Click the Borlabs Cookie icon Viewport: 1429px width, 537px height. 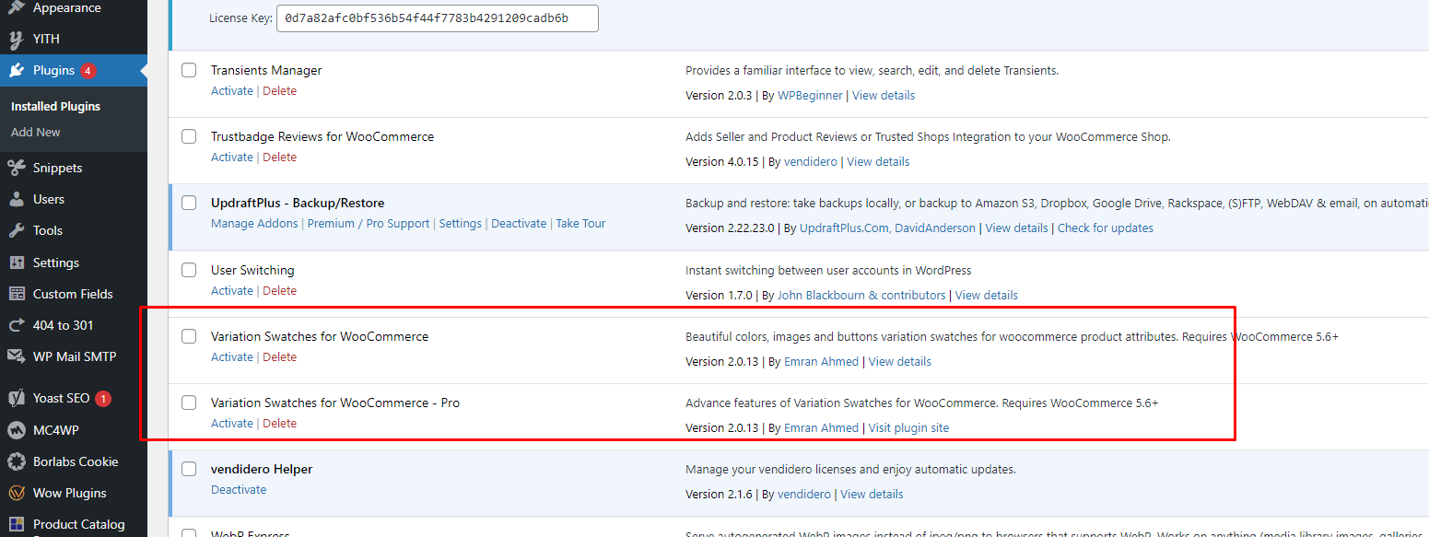tap(17, 461)
